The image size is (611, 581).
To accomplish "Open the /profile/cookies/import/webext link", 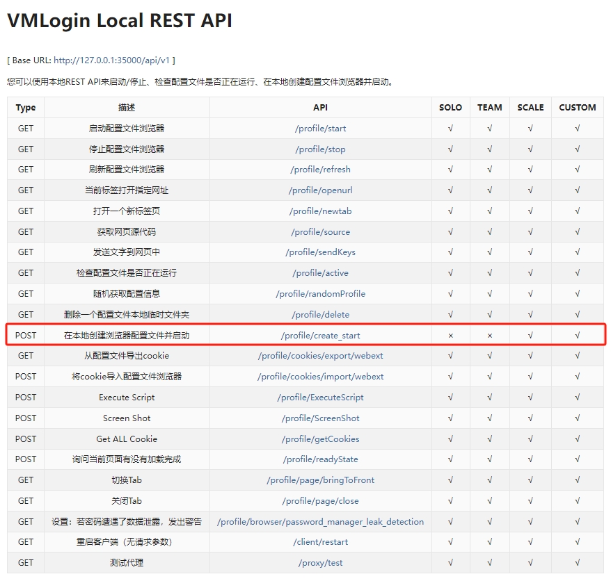I will (x=320, y=376).
